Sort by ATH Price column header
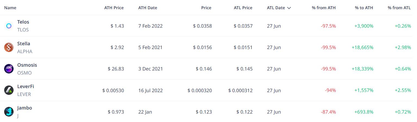 (x=114, y=8)
